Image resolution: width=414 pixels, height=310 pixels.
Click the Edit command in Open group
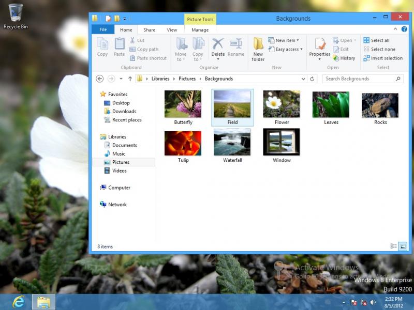pyautogui.click(x=341, y=49)
